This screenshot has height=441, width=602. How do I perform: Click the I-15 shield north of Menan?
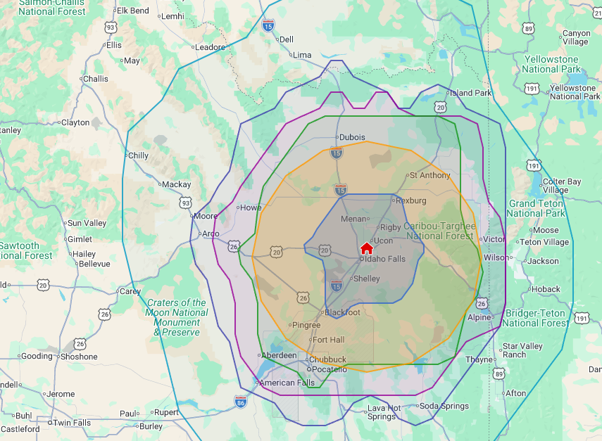(x=341, y=189)
